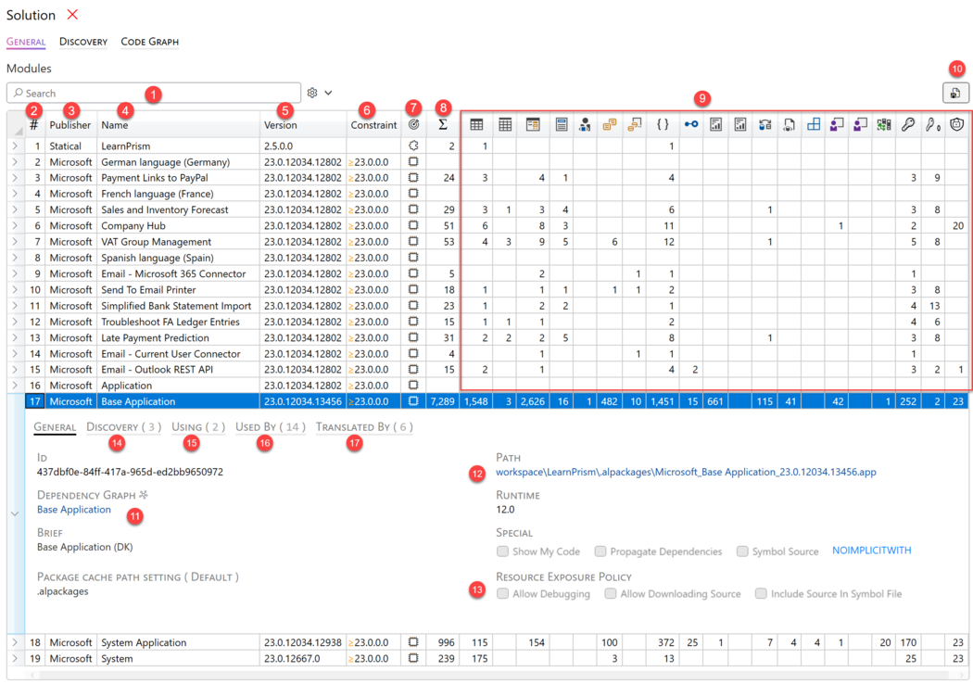Select the Troubleshoot FA Ledger Entries row

pos(487,322)
